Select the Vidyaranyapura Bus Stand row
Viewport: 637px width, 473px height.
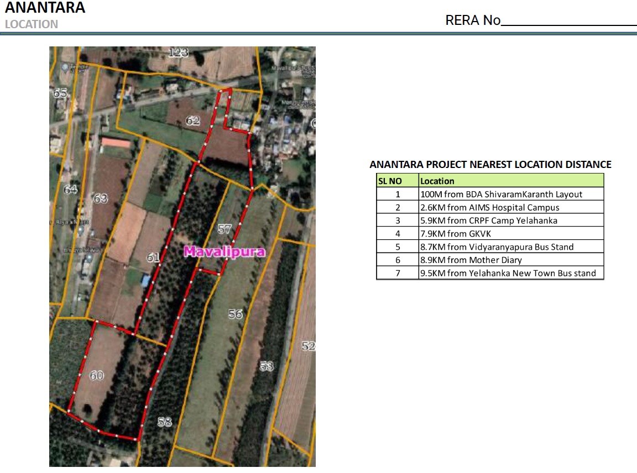(497, 246)
